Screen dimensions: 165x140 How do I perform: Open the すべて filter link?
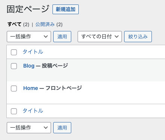click(14, 24)
